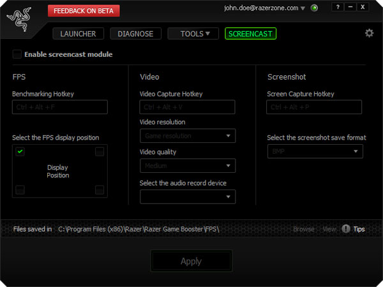Select the bottom-left FPS display position
The image size is (383, 287).
[20, 189]
